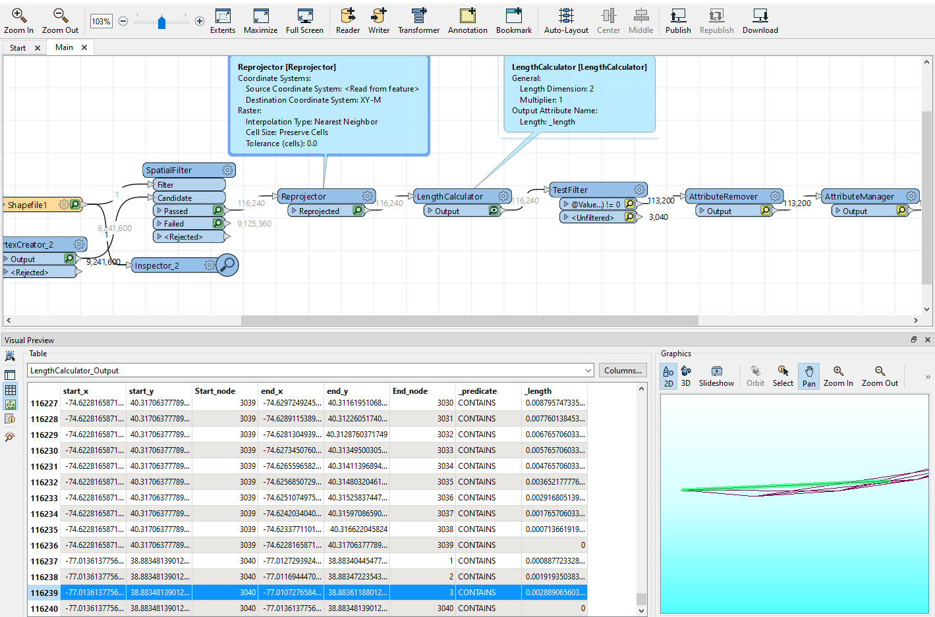The height and width of the screenshot is (617, 935).
Task: Run Auto-Layout on the workspace
Action: (x=566, y=21)
